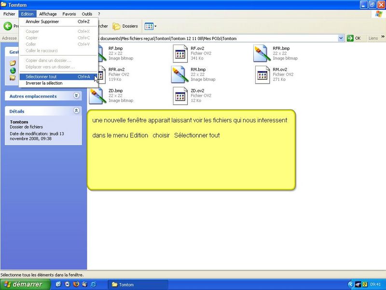Image resolution: width=386 pixels, height=290 pixels.
Task: Click the RF.ov2 file name
Action: (197, 48)
